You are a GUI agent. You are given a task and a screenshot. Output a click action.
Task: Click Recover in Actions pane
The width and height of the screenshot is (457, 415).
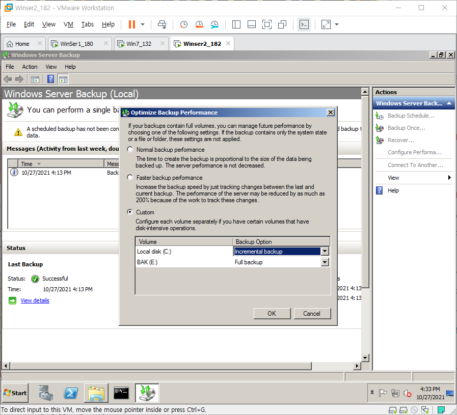[401, 140]
